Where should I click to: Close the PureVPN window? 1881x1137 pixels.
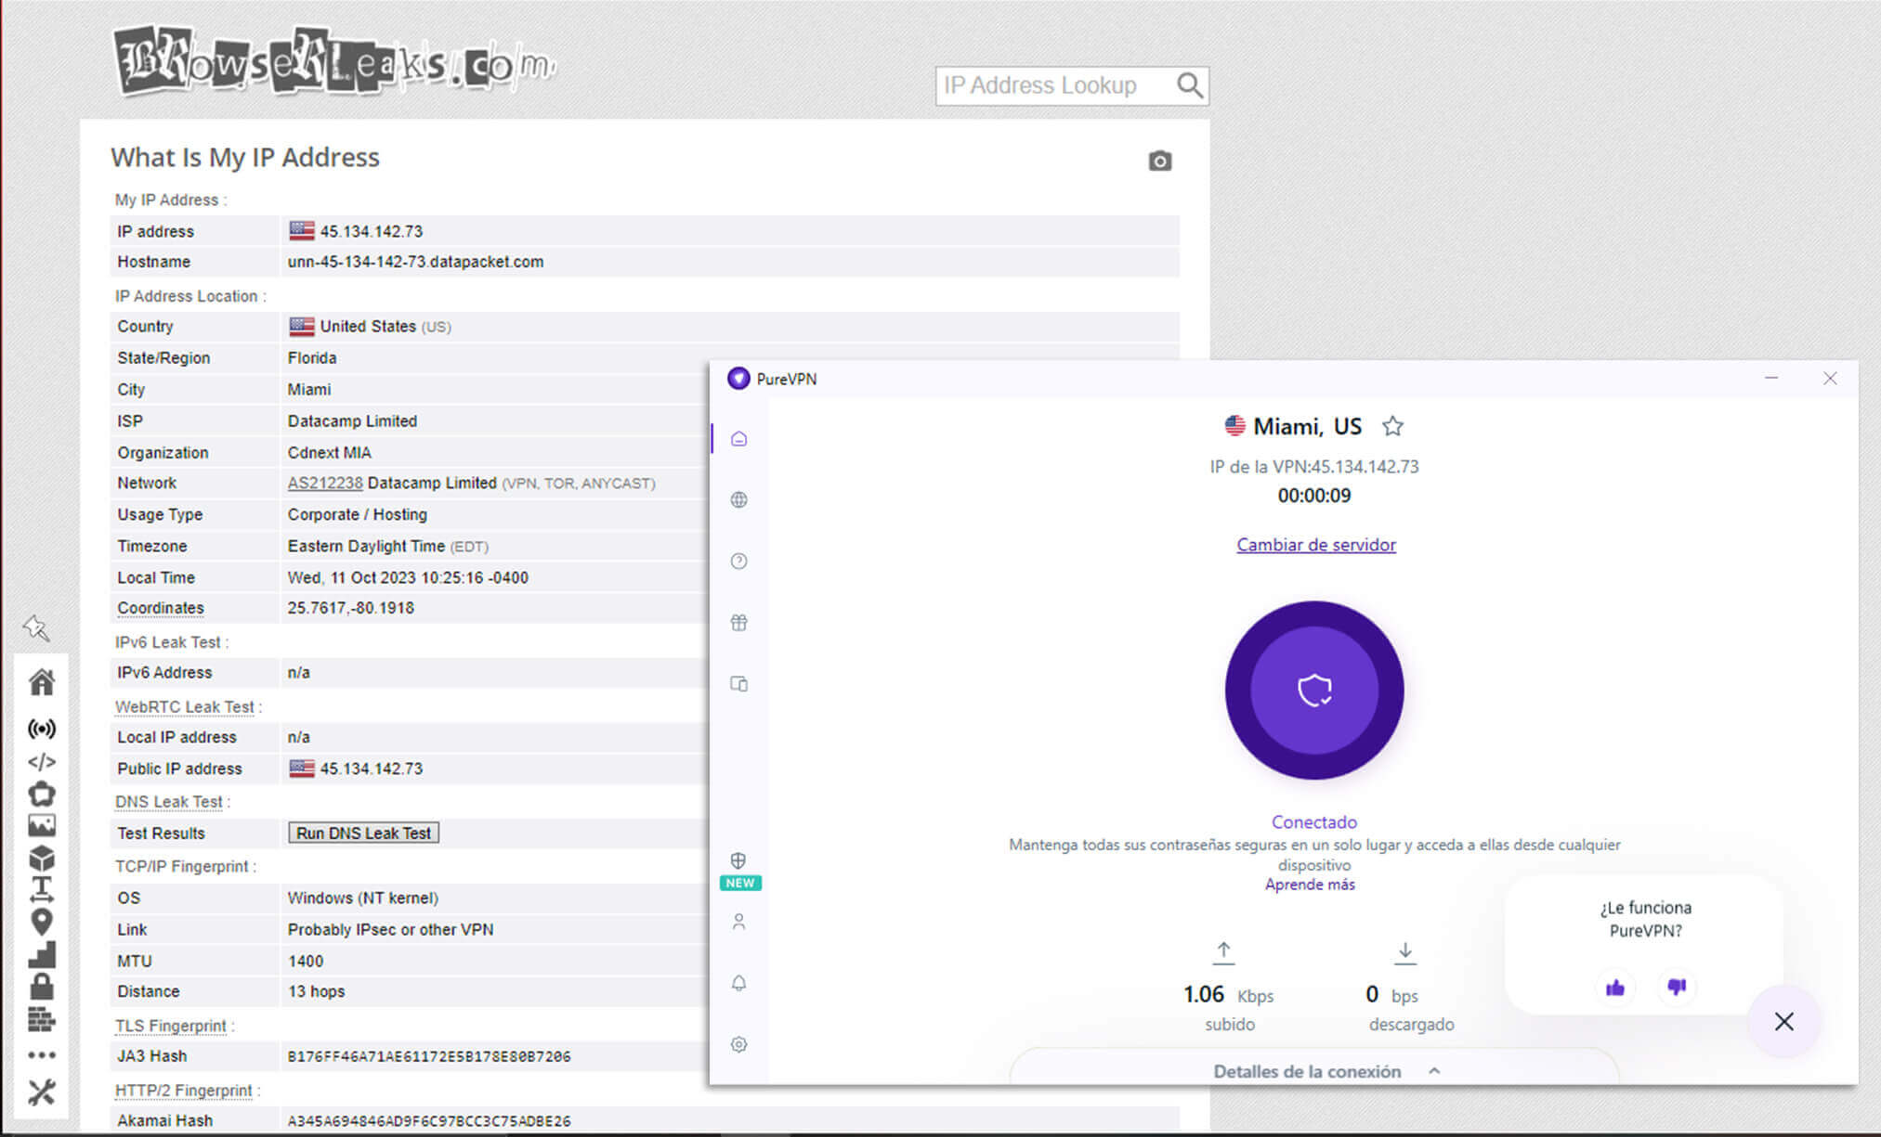tap(1830, 378)
